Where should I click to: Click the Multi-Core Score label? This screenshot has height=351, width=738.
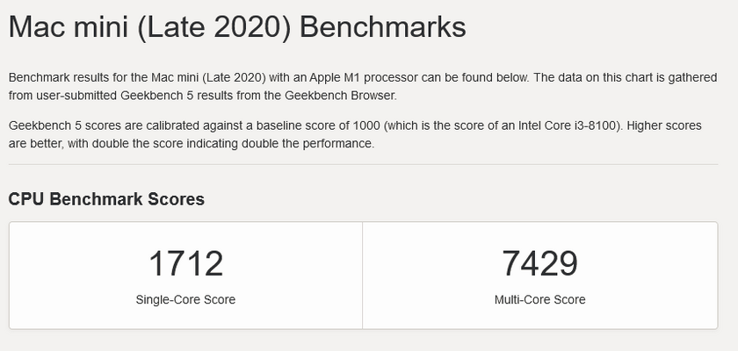tap(539, 300)
